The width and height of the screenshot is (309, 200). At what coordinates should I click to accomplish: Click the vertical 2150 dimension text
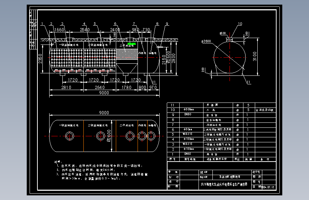pos(164,60)
